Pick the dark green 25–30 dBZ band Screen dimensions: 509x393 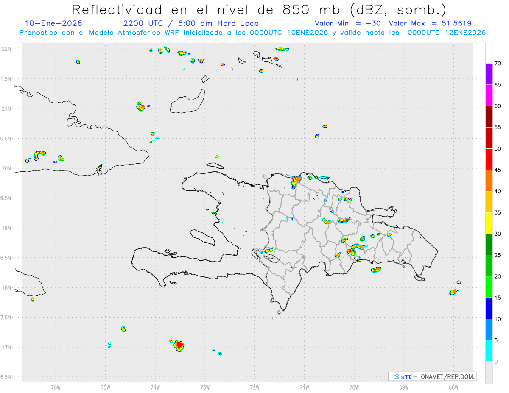pyautogui.click(x=489, y=245)
